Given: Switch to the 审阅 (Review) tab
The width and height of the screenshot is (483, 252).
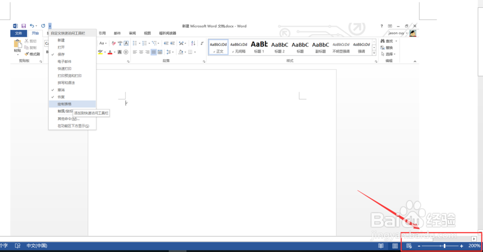Looking at the screenshot, I should 132,33.
